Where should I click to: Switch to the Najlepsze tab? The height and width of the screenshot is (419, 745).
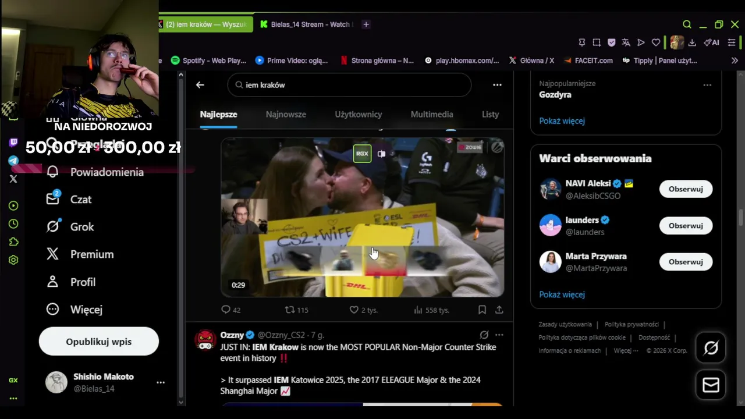[x=218, y=115]
